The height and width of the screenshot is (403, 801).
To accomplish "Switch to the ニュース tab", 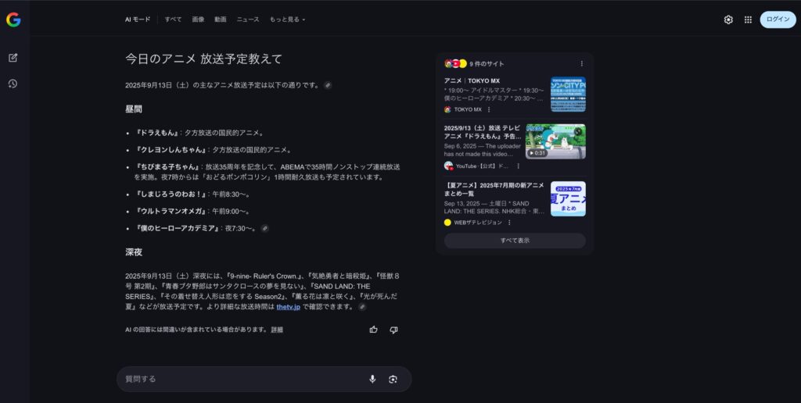I will tap(248, 20).
